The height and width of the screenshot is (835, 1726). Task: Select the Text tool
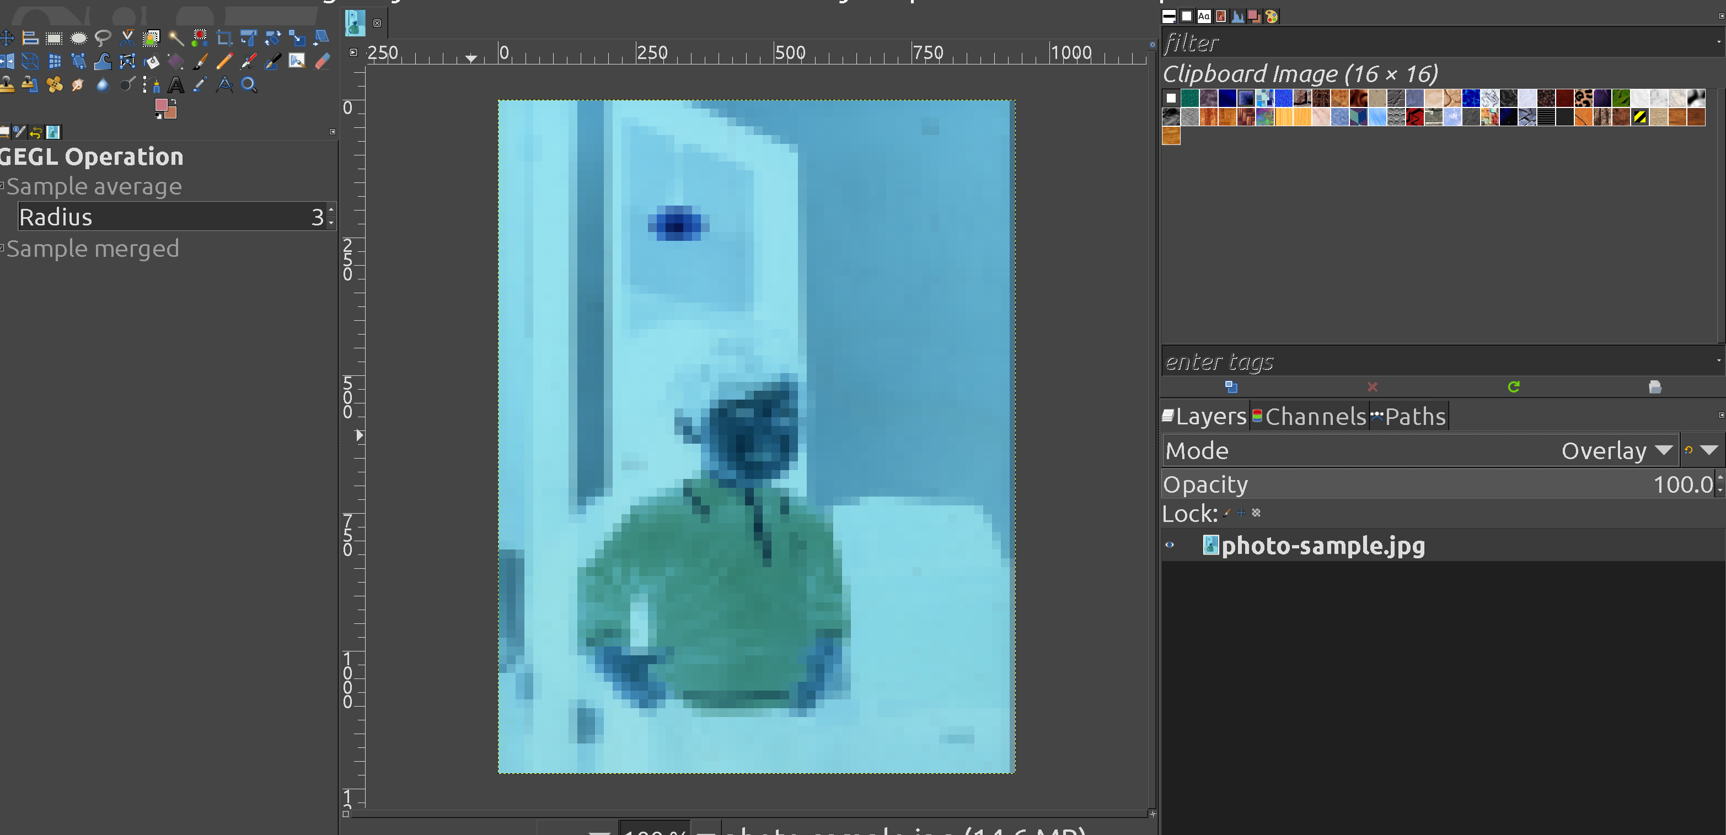click(x=175, y=85)
